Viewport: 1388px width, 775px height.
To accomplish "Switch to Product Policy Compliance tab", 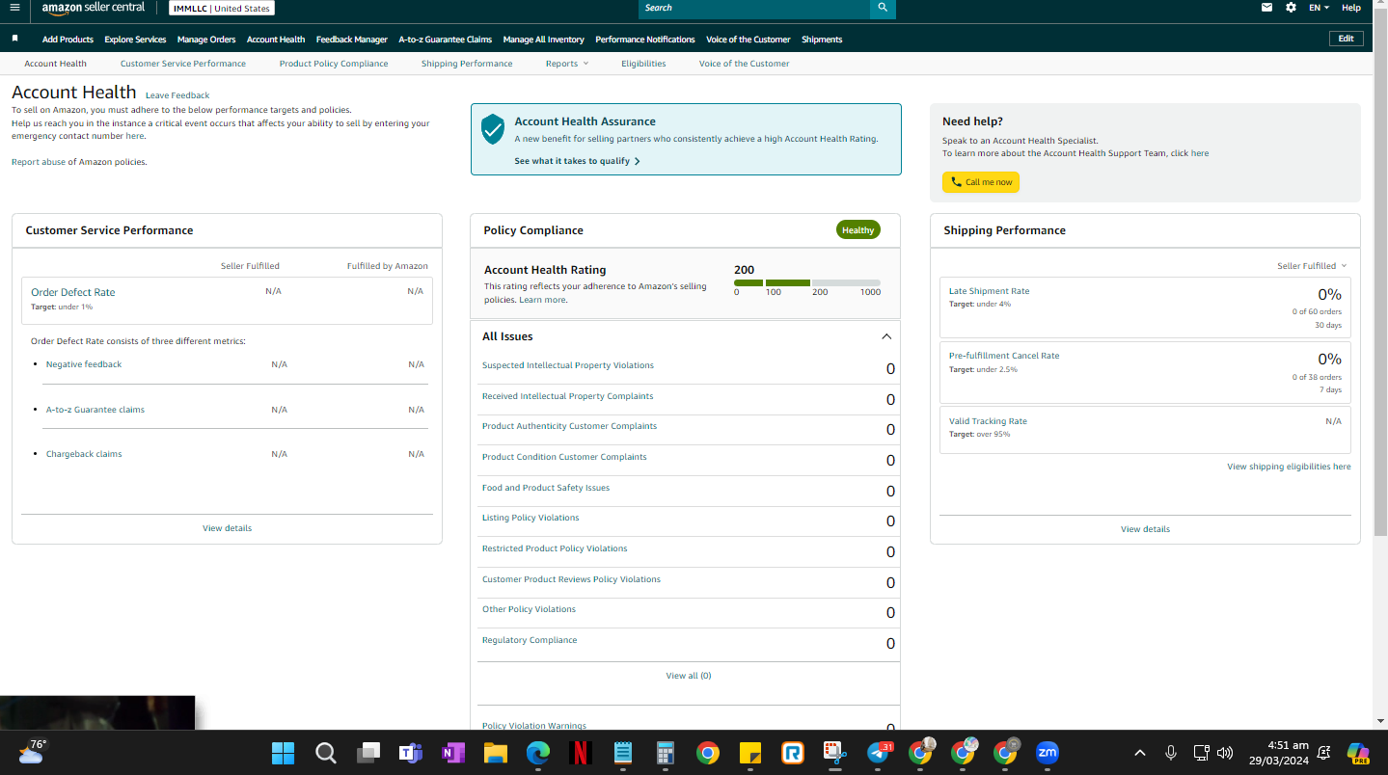I will coord(334,64).
